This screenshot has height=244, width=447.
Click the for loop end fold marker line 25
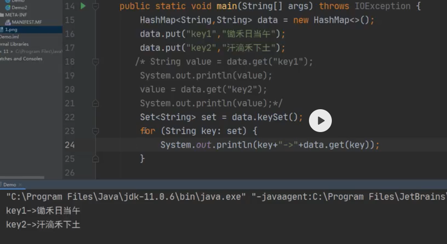[96, 159]
